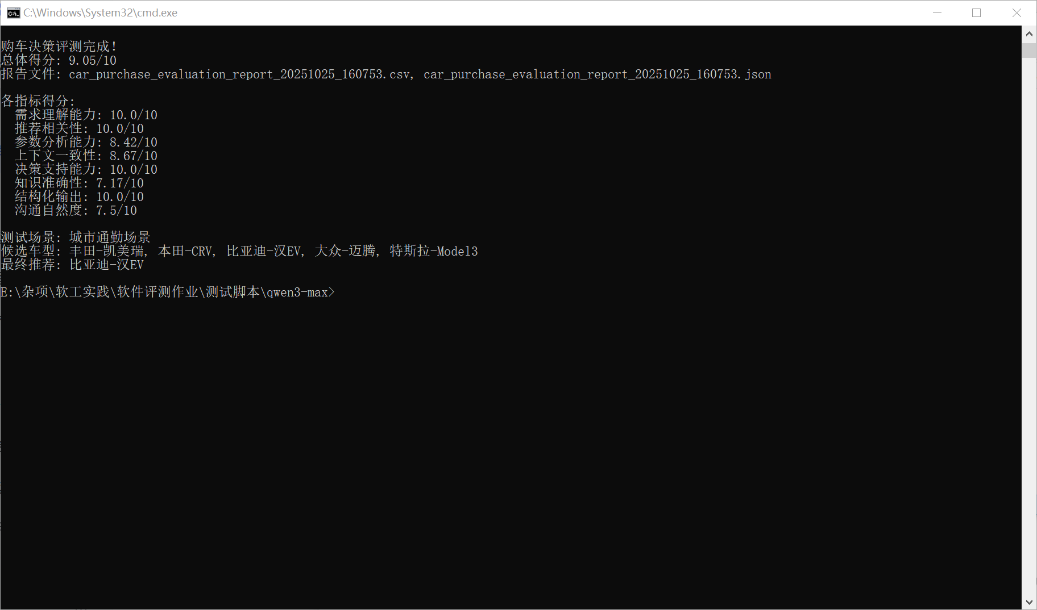Click the line 推荐相关性: 10.0/10

79,128
